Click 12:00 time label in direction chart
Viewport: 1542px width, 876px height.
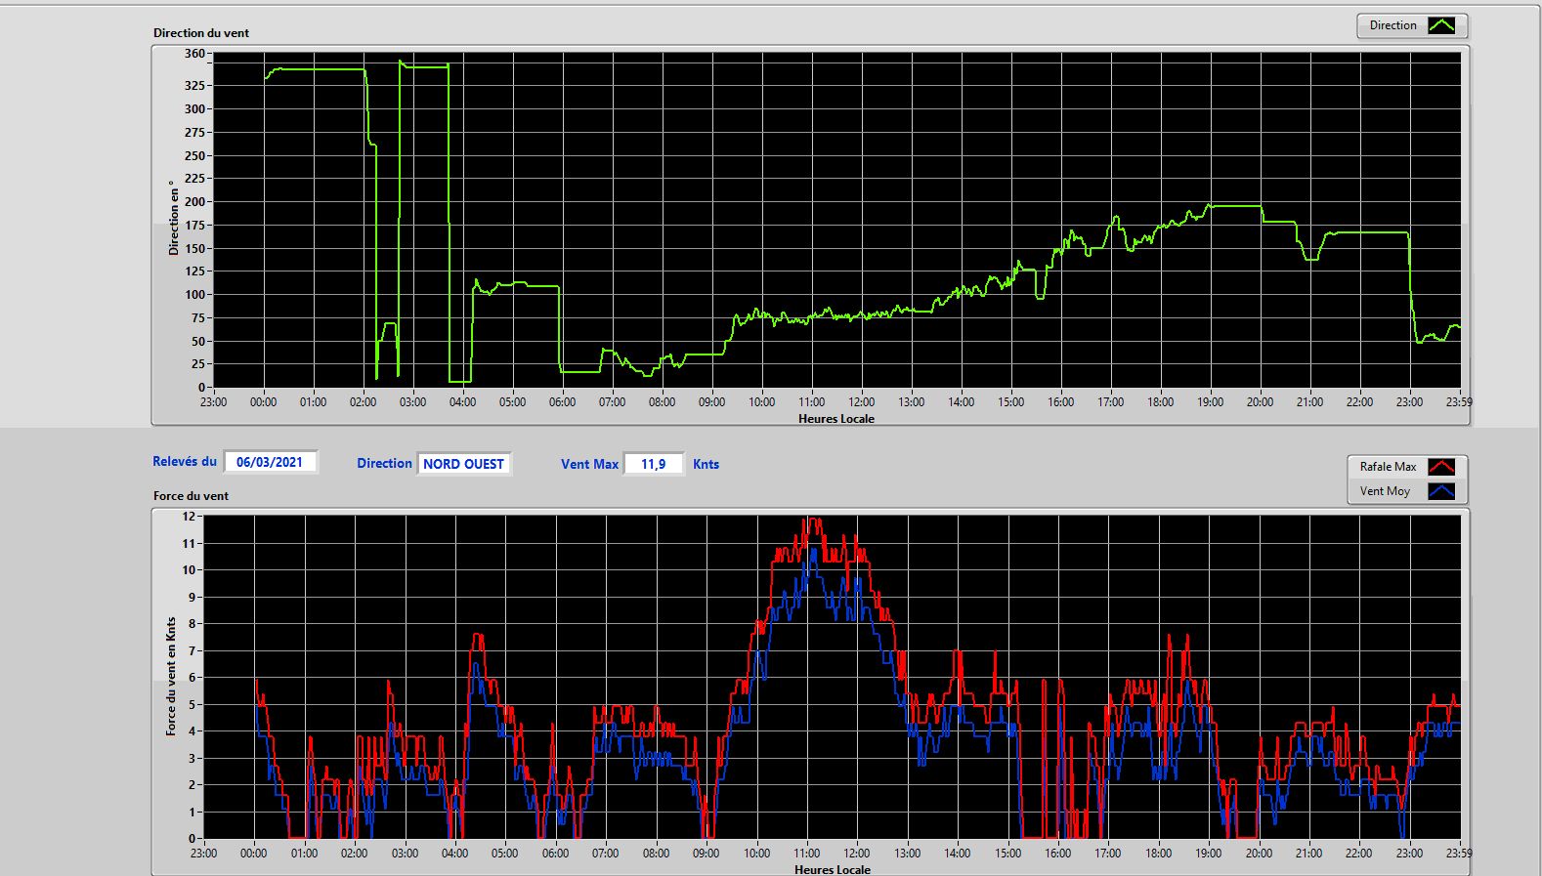pyautogui.click(x=862, y=402)
